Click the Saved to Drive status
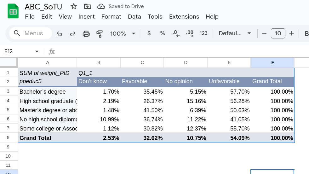The image size is (309, 174). [x=121, y=6]
